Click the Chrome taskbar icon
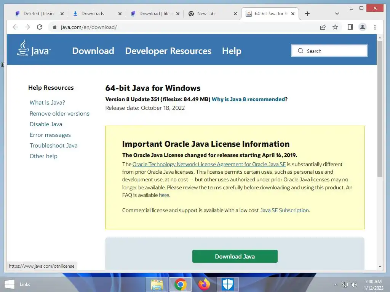The height and width of the screenshot is (292, 390). pos(181,284)
